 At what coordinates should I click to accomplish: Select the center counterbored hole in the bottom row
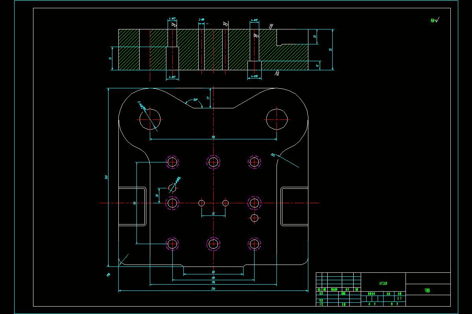pyautogui.click(x=213, y=244)
